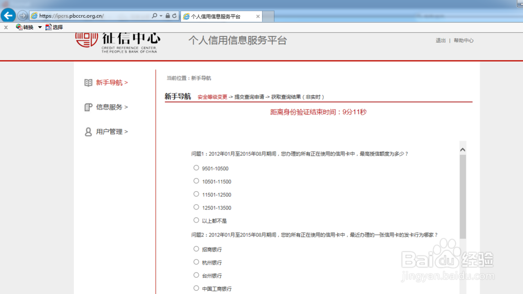This screenshot has height=294, width=523.
Task: Select the 9501-10500 radio option
Action: (196, 168)
